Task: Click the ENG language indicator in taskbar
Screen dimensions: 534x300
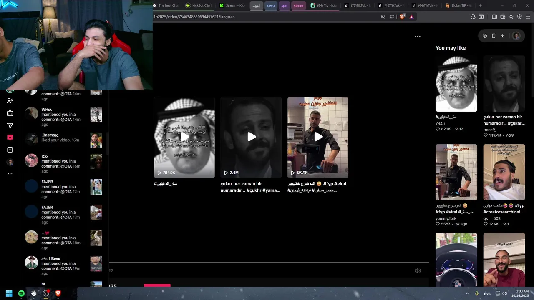Action: pos(487,293)
